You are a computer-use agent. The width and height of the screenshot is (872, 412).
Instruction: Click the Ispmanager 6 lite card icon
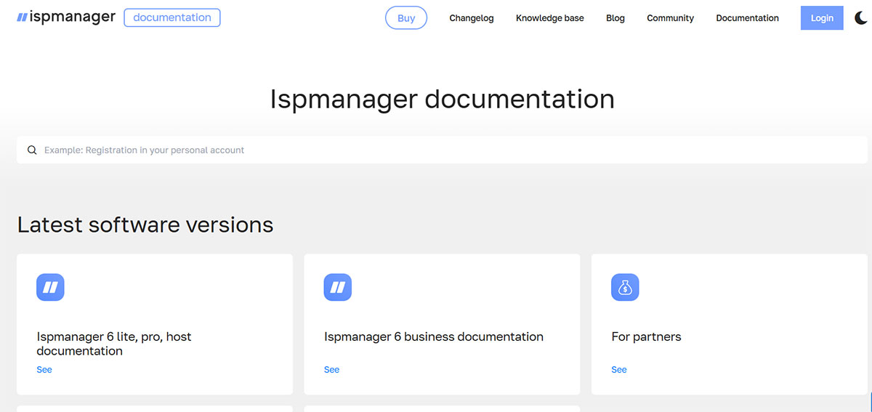pos(50,287)
